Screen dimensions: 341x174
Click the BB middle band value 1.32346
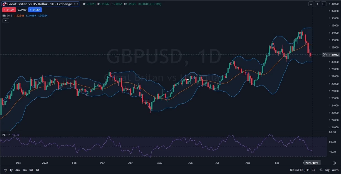[x=19, y=16]
